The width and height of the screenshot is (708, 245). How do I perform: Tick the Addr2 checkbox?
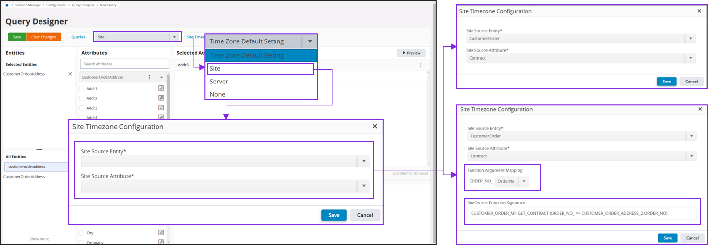[82, 98]
